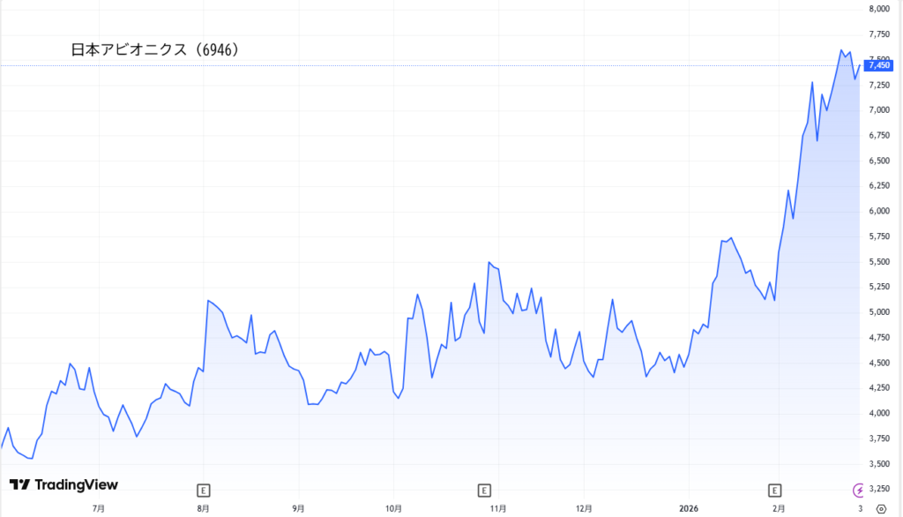Click the 3,250 price scale label
The width and height of the screenshot is (903, 517).
point(879,489)
